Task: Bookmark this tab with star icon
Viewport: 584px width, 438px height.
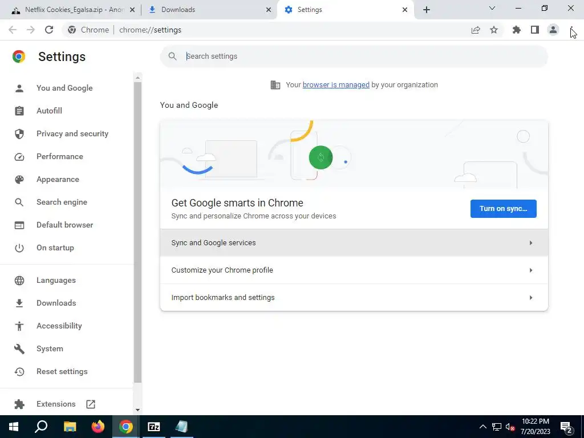Action: tap(494, 30)
